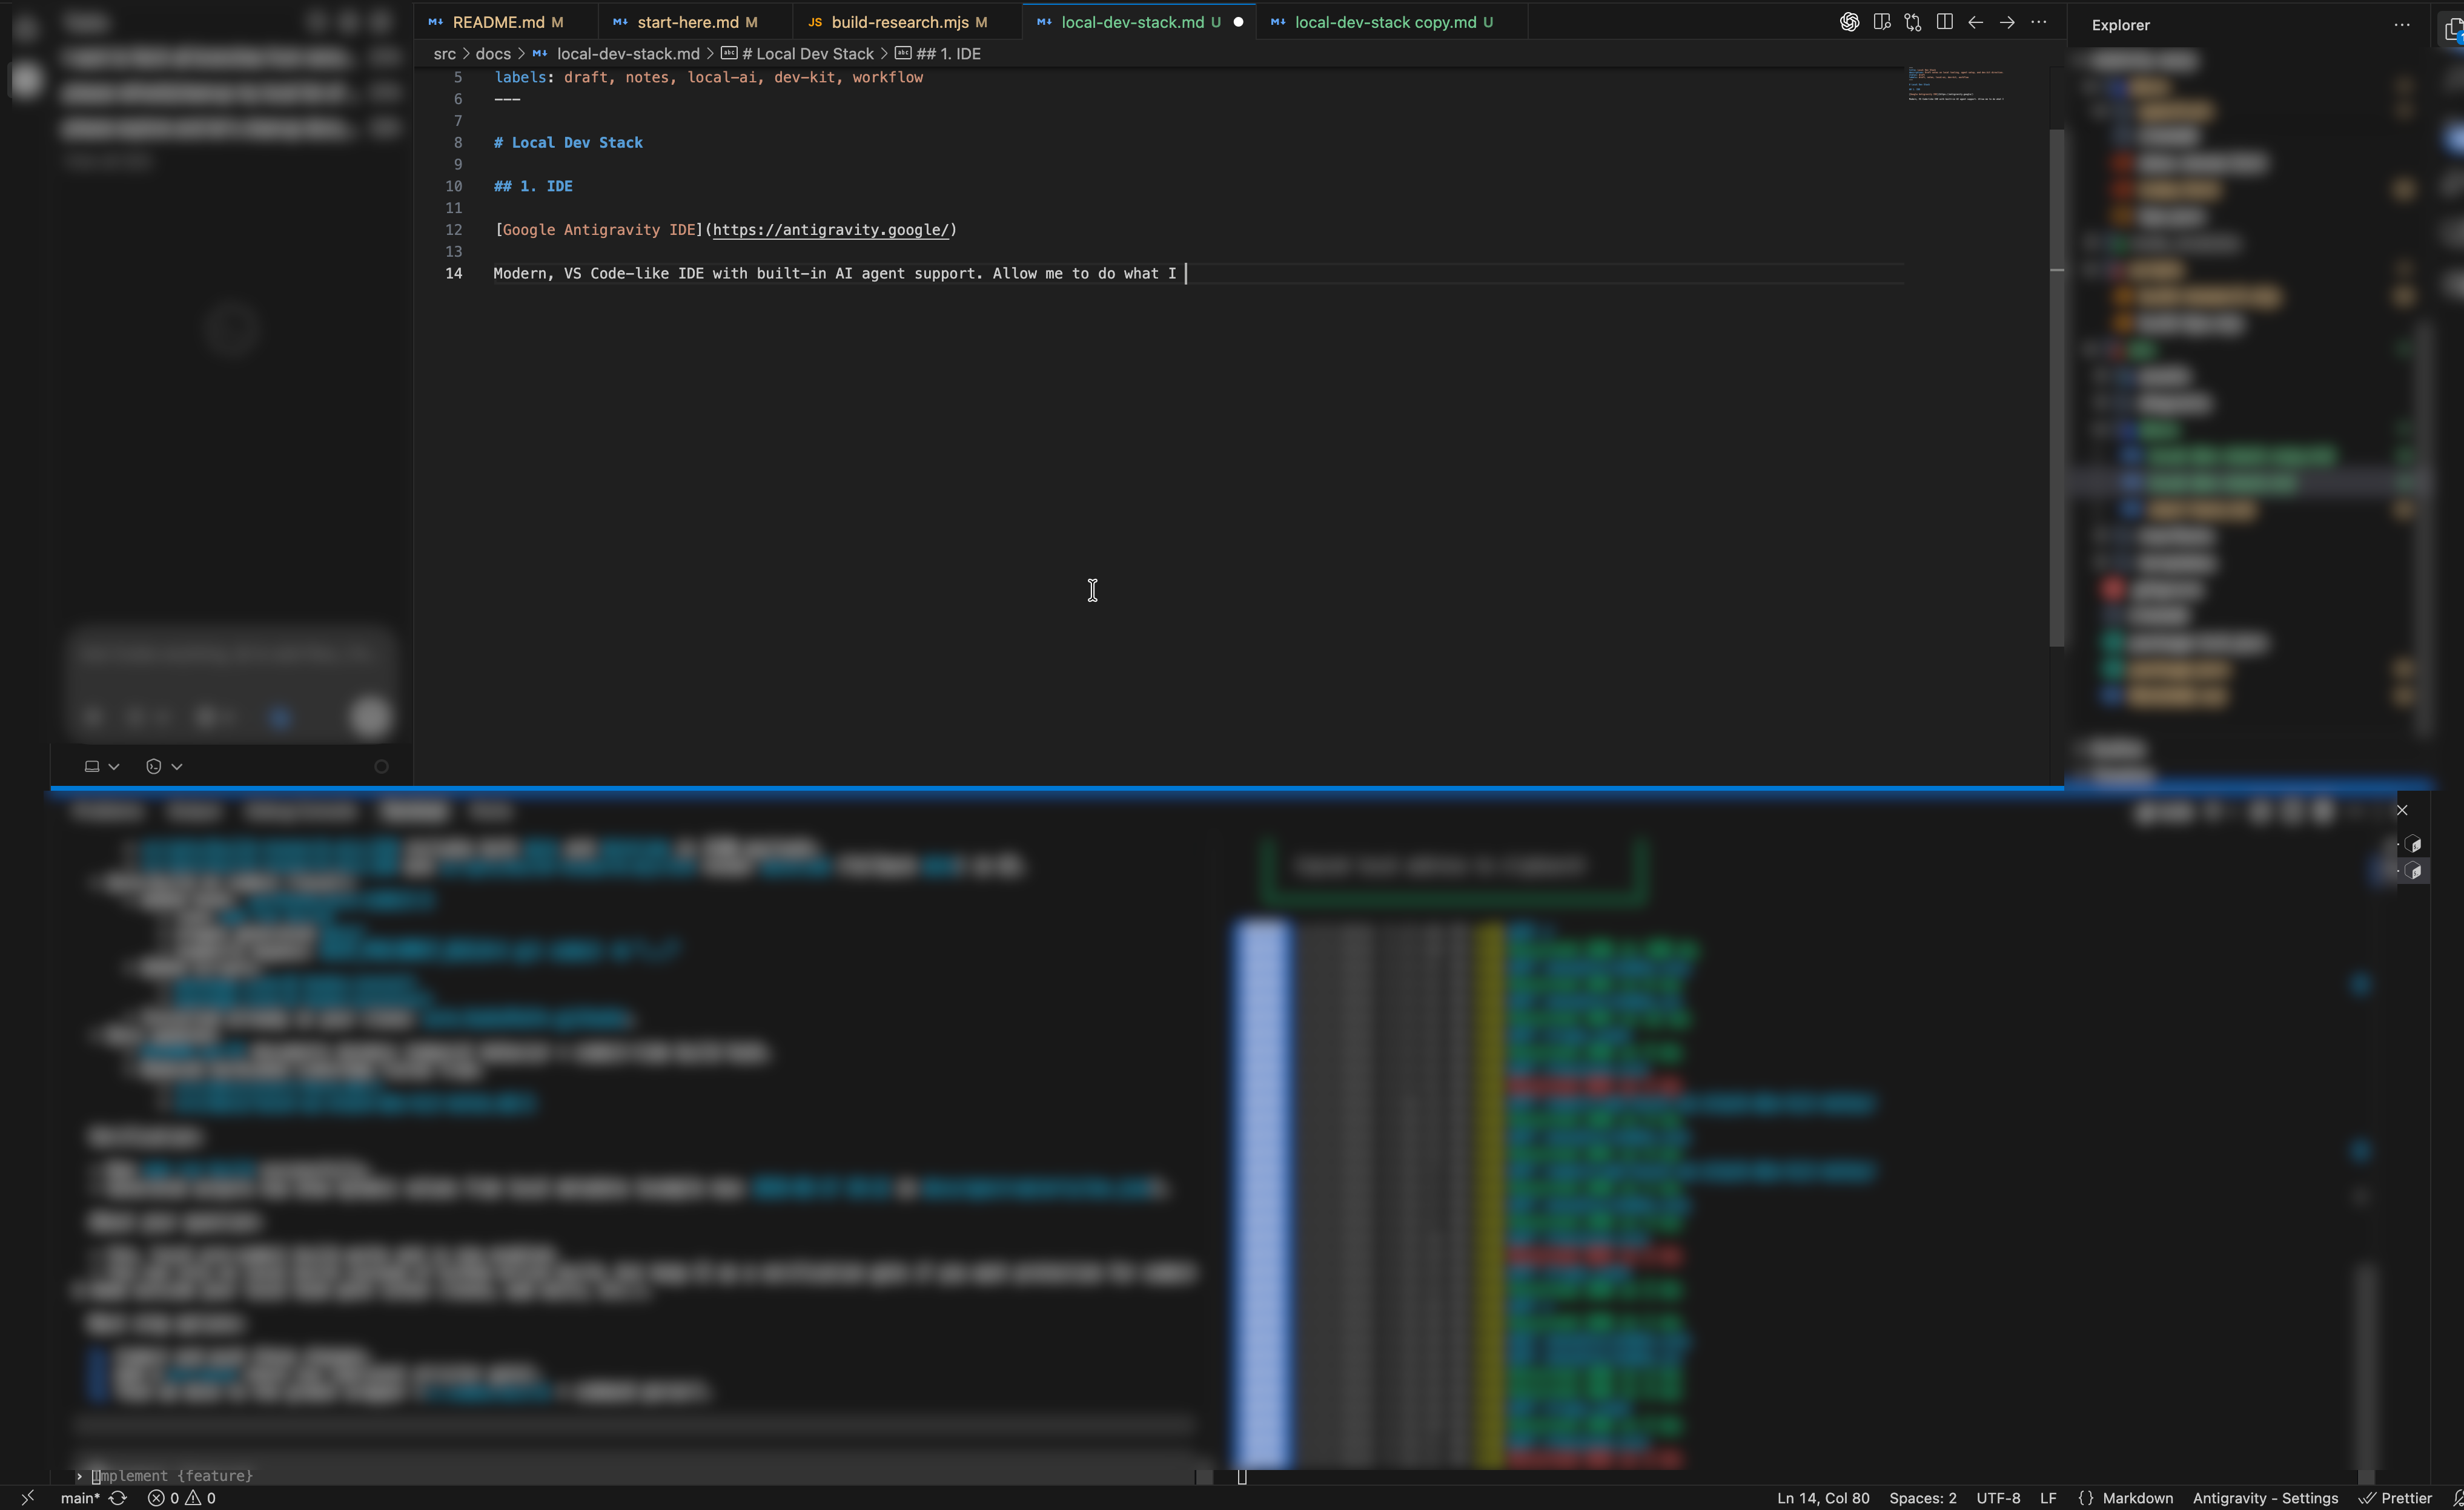Open more editor actions via the ellipsis icon

(x=2040, y=21)
